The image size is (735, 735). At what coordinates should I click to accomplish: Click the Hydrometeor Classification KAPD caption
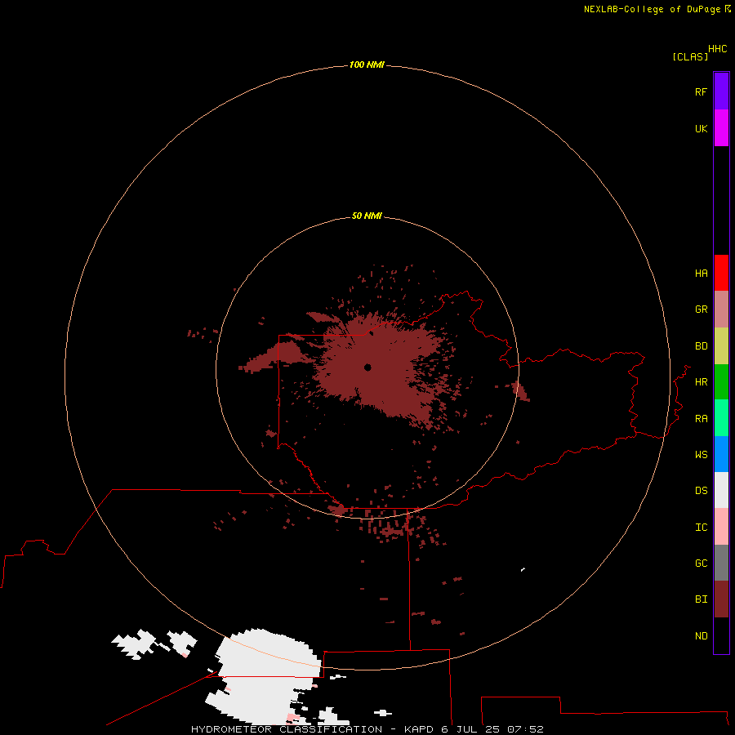click(367, 729)
